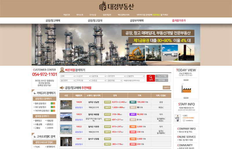Click the excavator photo in the banner
Image resolution: width=232 pixels, height=149 pixels.
pos(137,53)
